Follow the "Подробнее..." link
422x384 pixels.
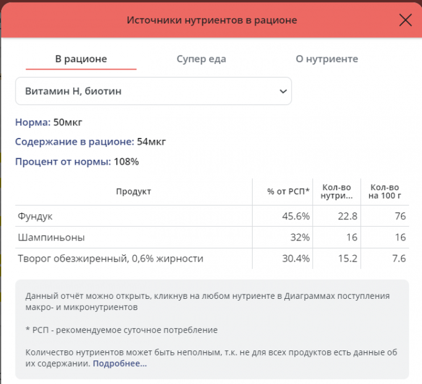[x=120, y=363]
